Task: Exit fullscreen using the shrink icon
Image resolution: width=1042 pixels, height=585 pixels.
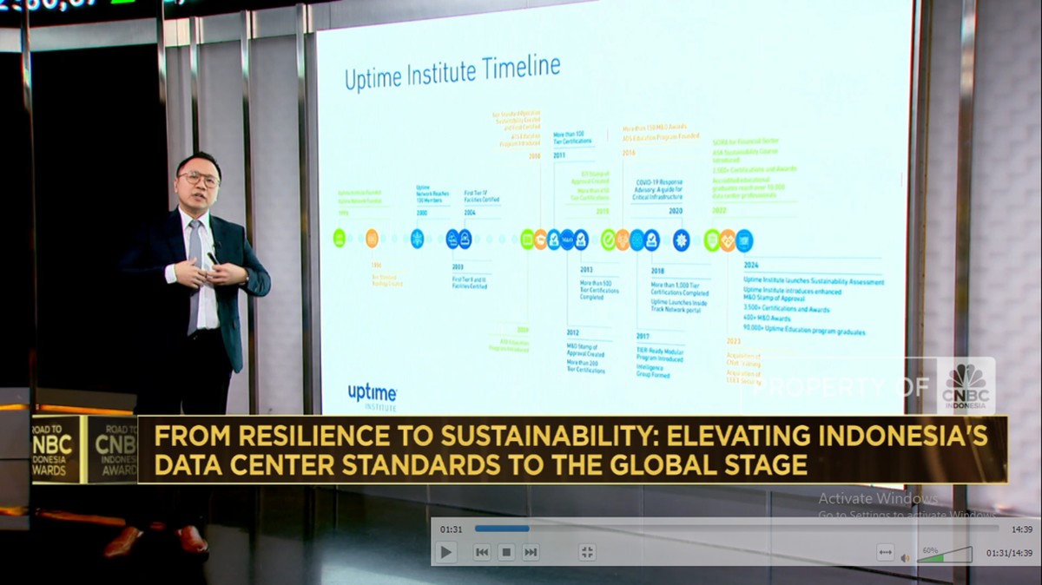Action: point(587,552)
